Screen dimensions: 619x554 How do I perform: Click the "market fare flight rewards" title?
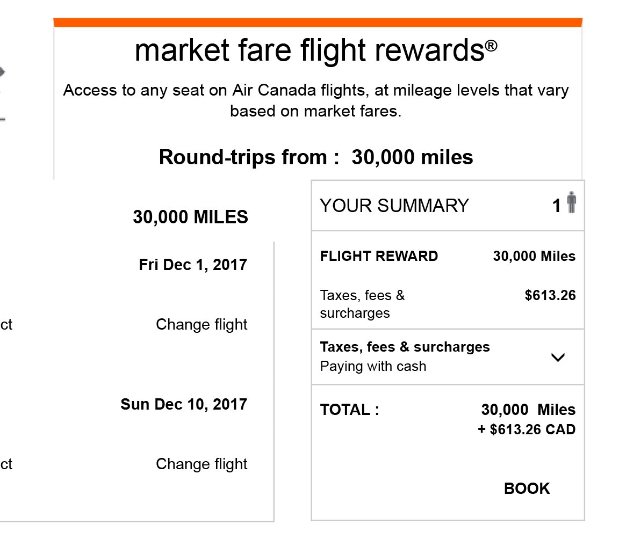tap(316, 50)
